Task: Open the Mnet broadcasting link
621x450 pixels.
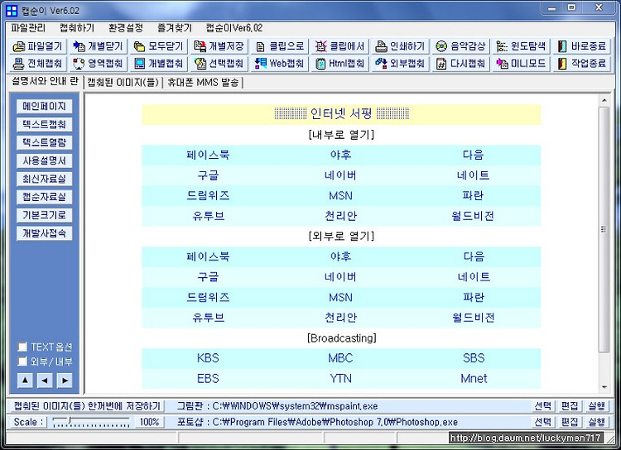Action: click(474, 379)
